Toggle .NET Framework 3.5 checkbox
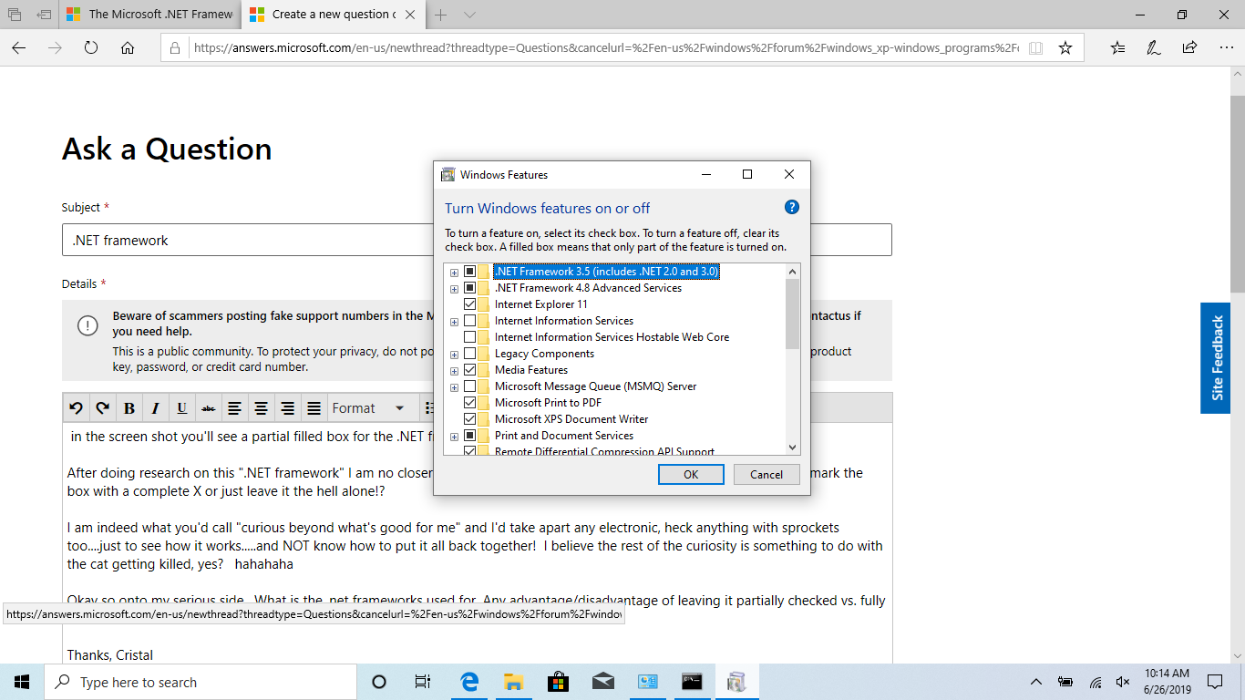Viewport: 1245px width, 700px height. 470,272
